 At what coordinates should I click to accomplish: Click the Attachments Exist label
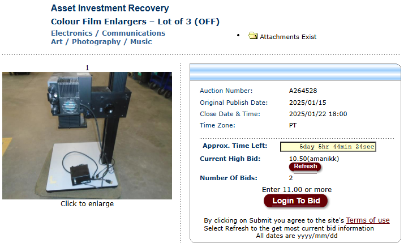pyautogui.click(x=288, y=37)
